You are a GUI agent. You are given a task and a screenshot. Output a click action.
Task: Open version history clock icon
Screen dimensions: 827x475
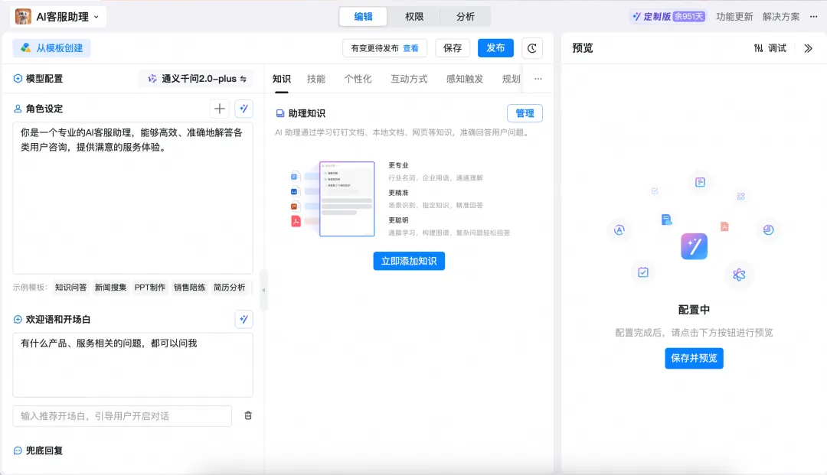coord(531,48)
